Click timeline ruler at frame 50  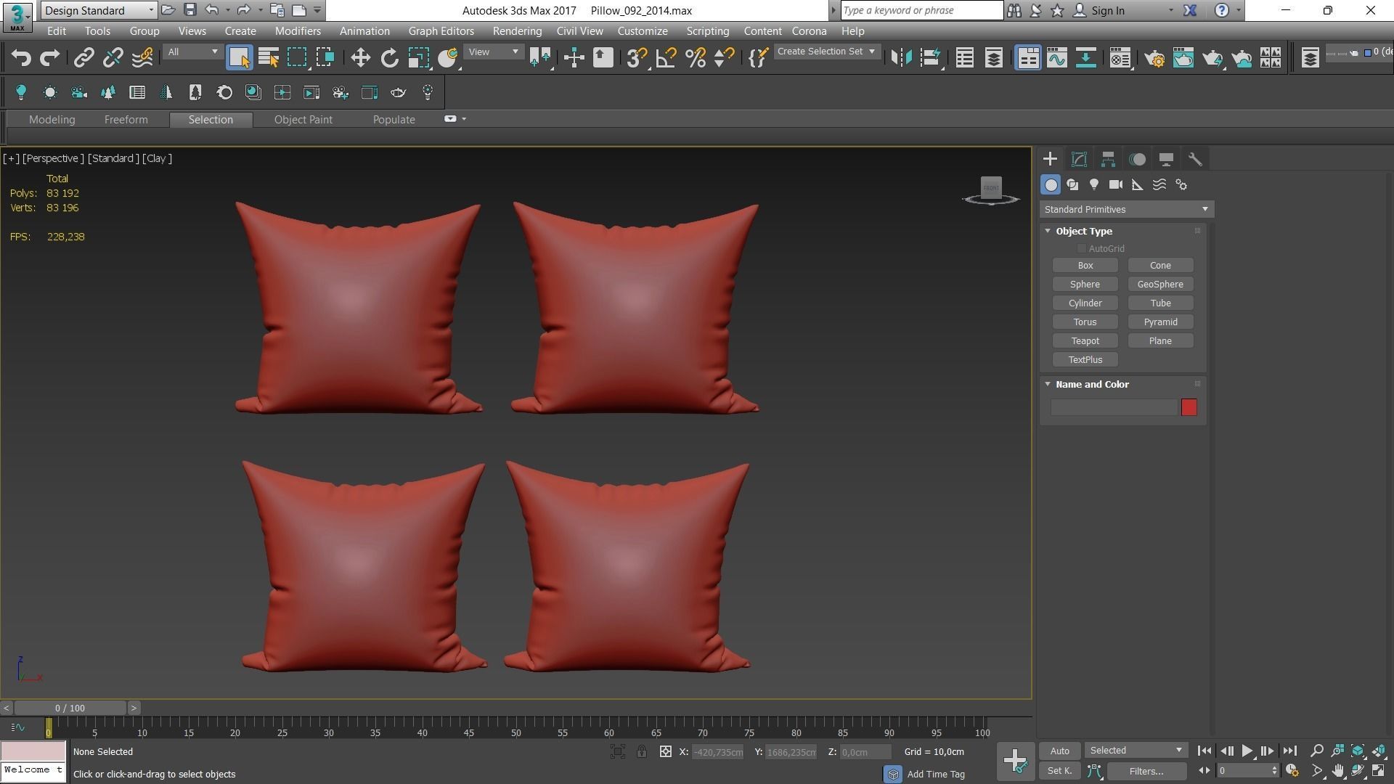click(x=515, y=727)
